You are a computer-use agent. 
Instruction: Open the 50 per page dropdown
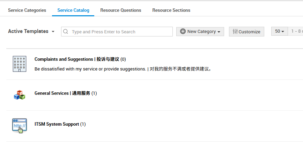(x=280, y=31)
